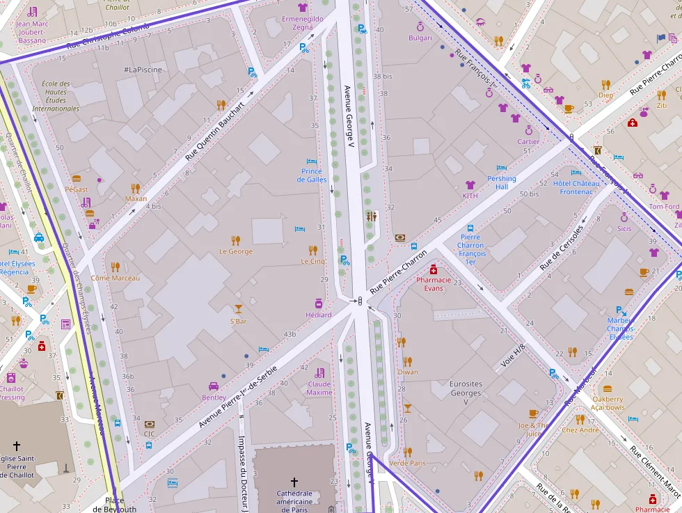The image size is (682, 513).
Task: Open the KITH clothing shop icon
Action: 470,184
